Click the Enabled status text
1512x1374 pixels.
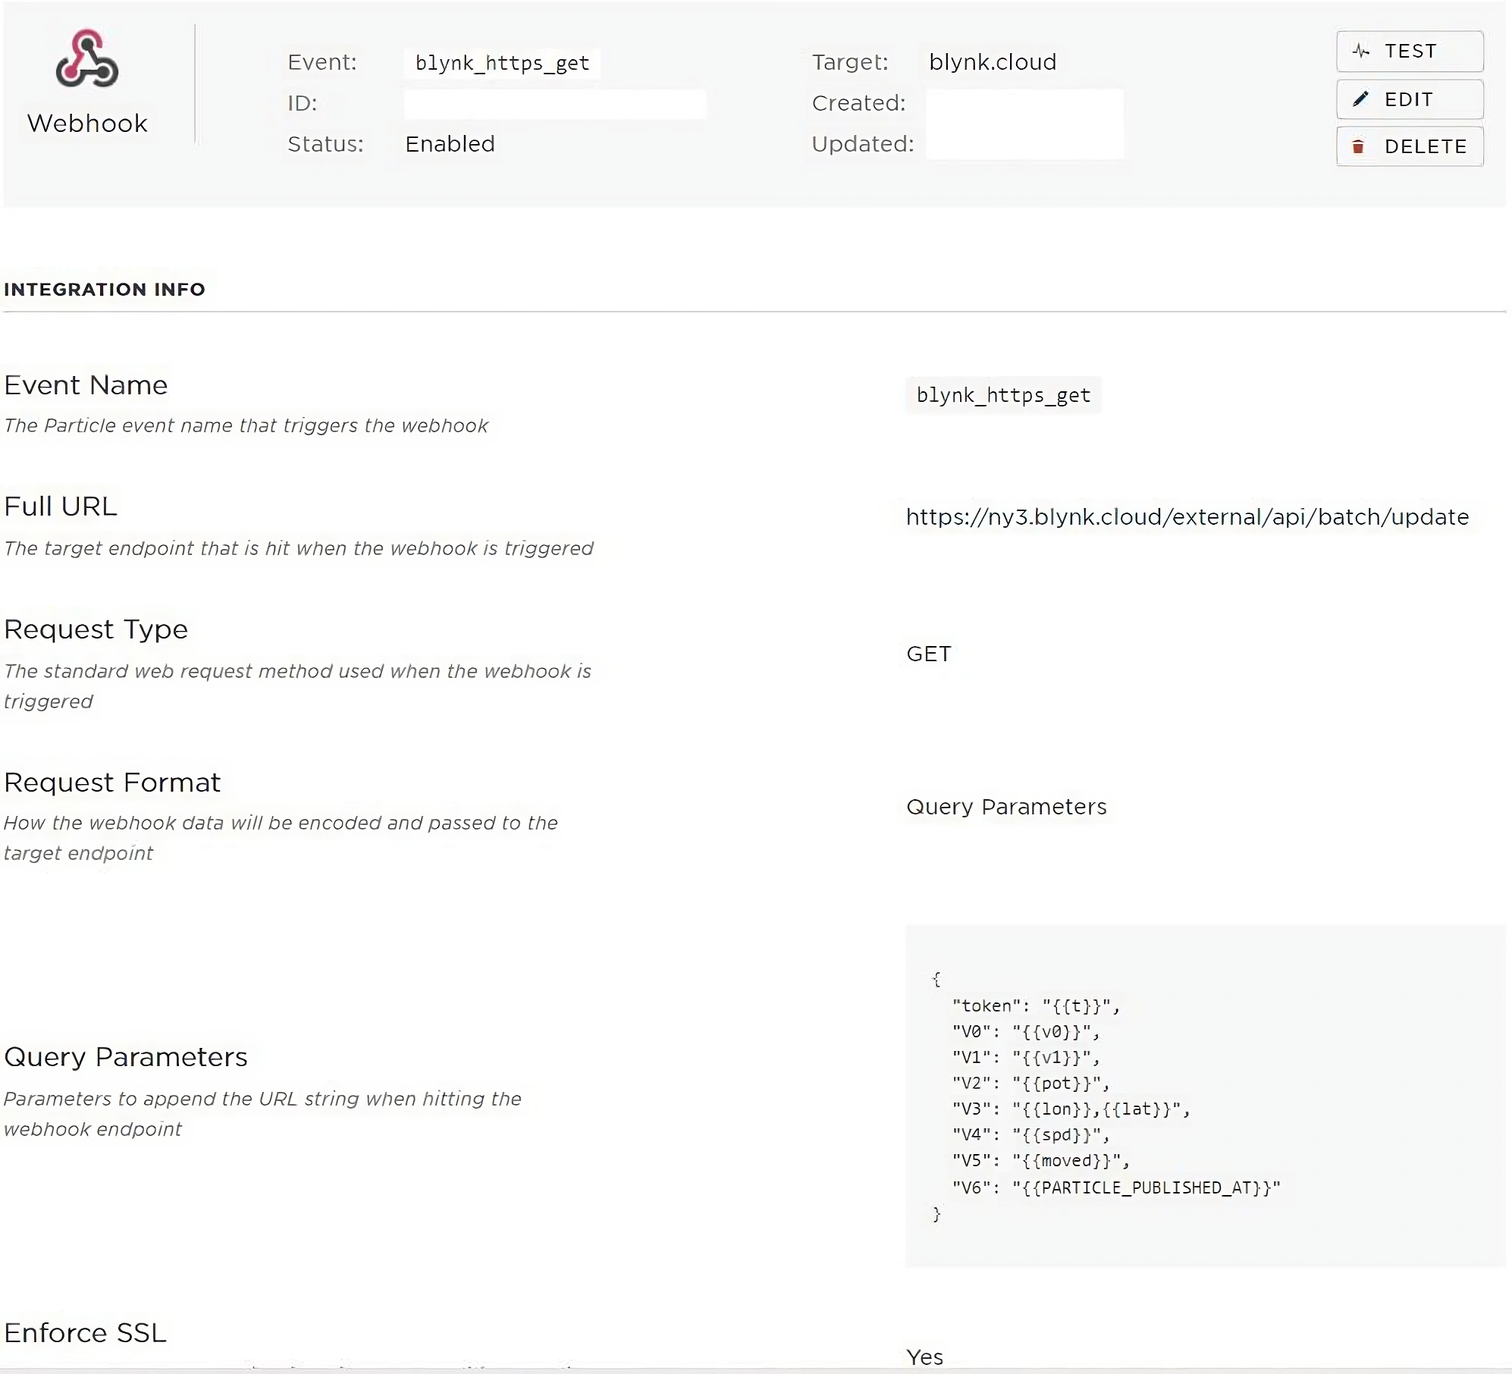point(450,144)
